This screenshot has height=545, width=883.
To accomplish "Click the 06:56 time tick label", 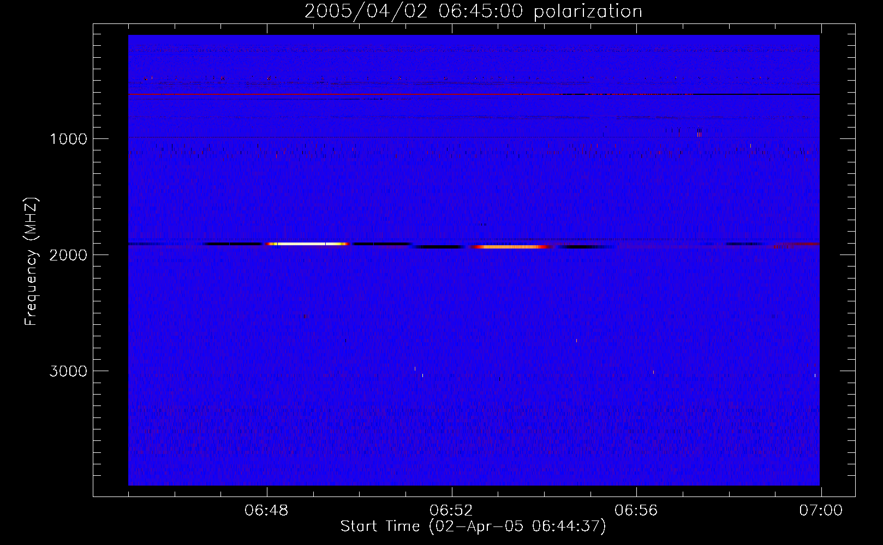I will click(x=636, y=511).
